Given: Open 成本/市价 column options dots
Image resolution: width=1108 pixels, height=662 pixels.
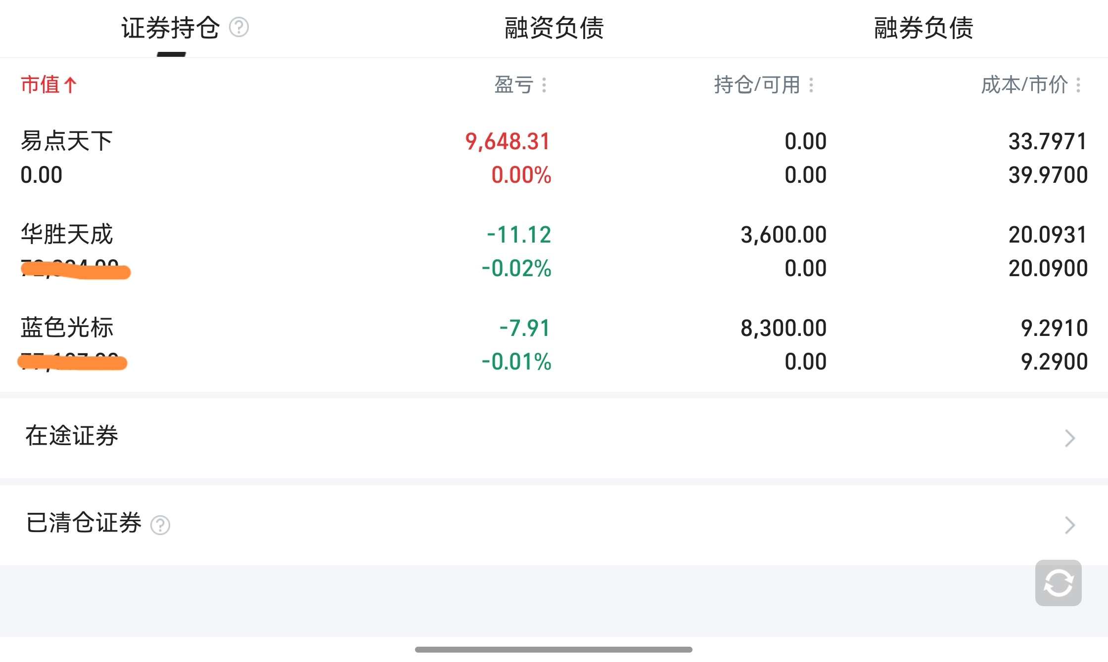Looking at the screenshot, I should [x=1078, y=85].
